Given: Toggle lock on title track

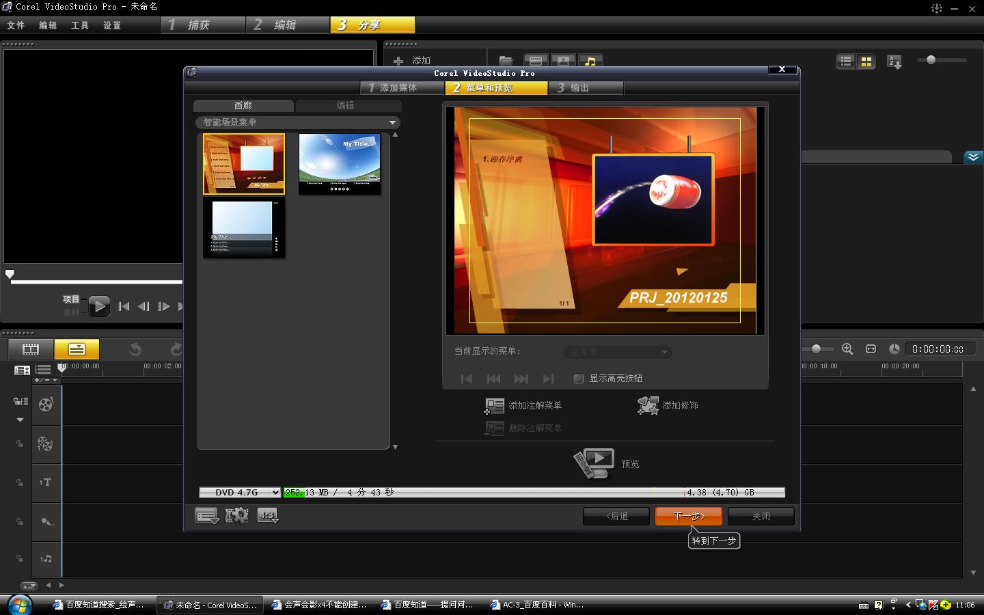Looking at the screenshot, I should coord(20,482).
